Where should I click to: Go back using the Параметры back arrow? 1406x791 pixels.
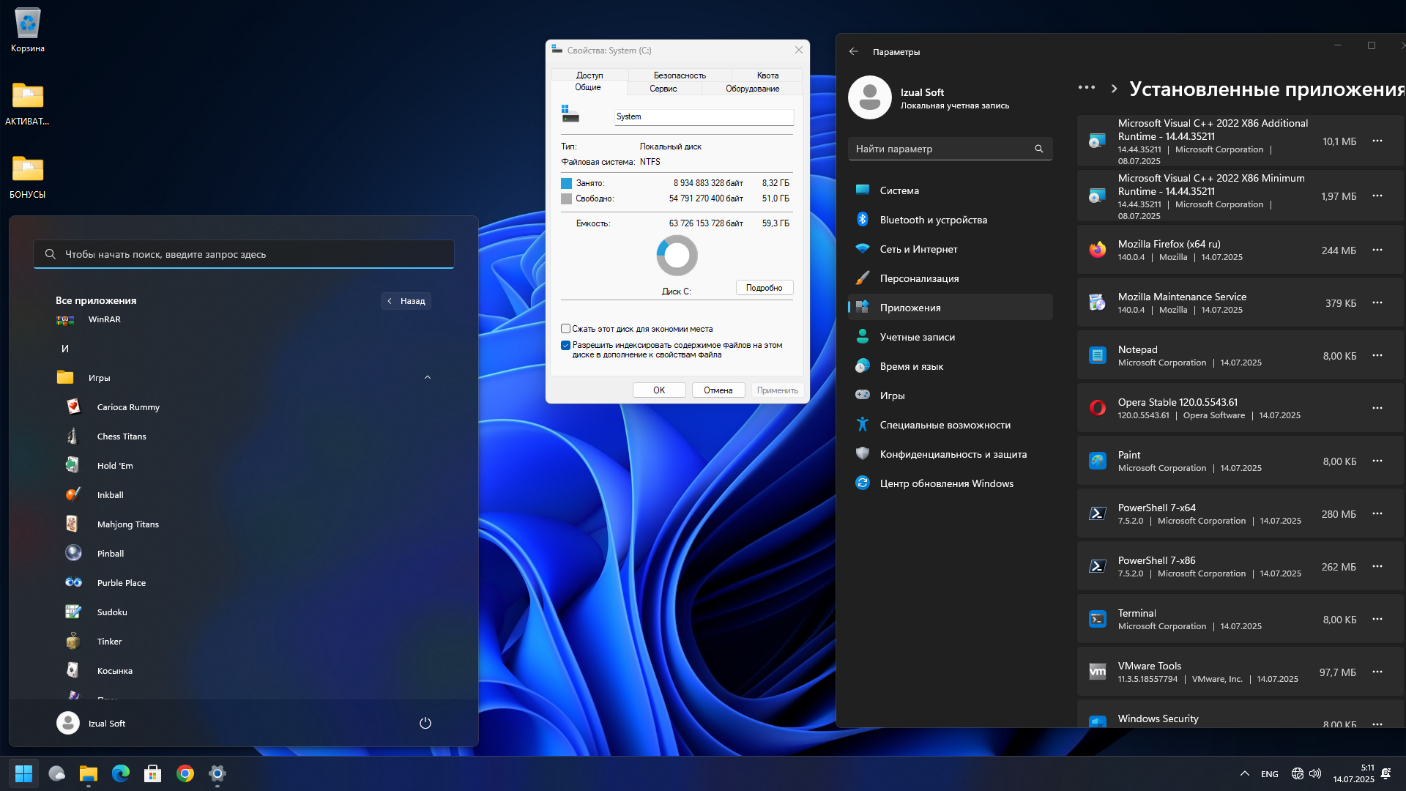[x=854, y=51]
